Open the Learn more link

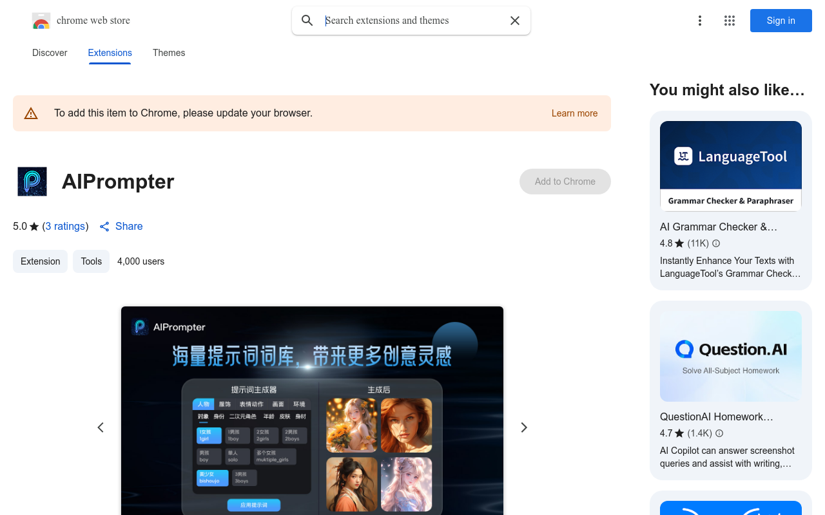574,113
